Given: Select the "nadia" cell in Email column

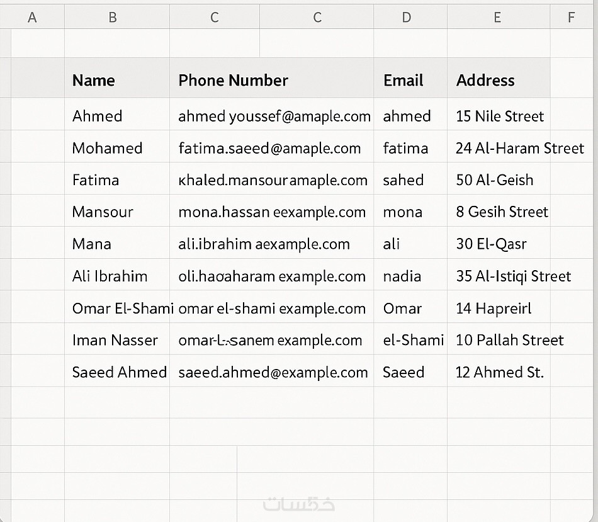Looking at the screenshot, I should click(x=402, y=276).
